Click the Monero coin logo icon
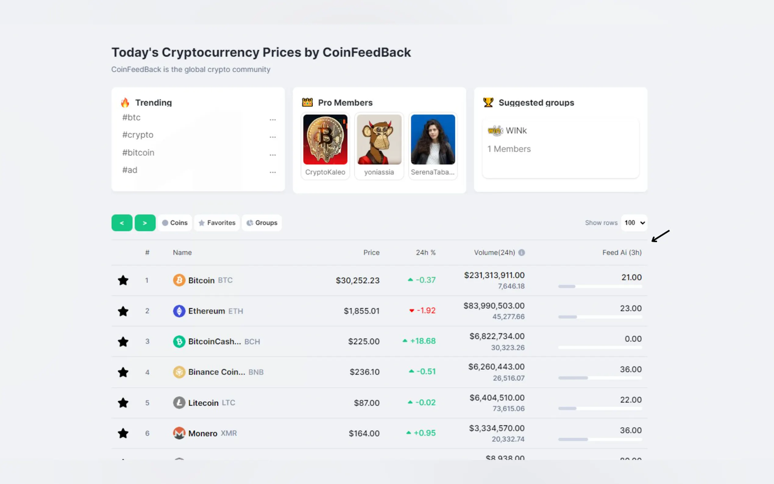This screenshot has width=774, height=484. coord(179,433)
